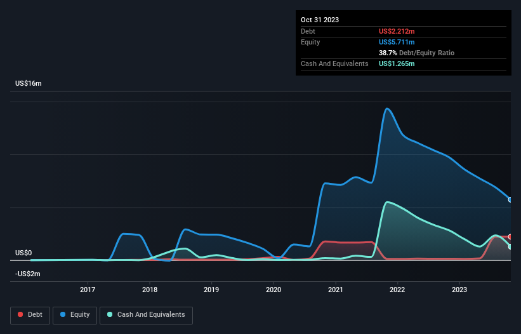
Task: Click the Debt row label in tooltip
Action: pos(308,31)
